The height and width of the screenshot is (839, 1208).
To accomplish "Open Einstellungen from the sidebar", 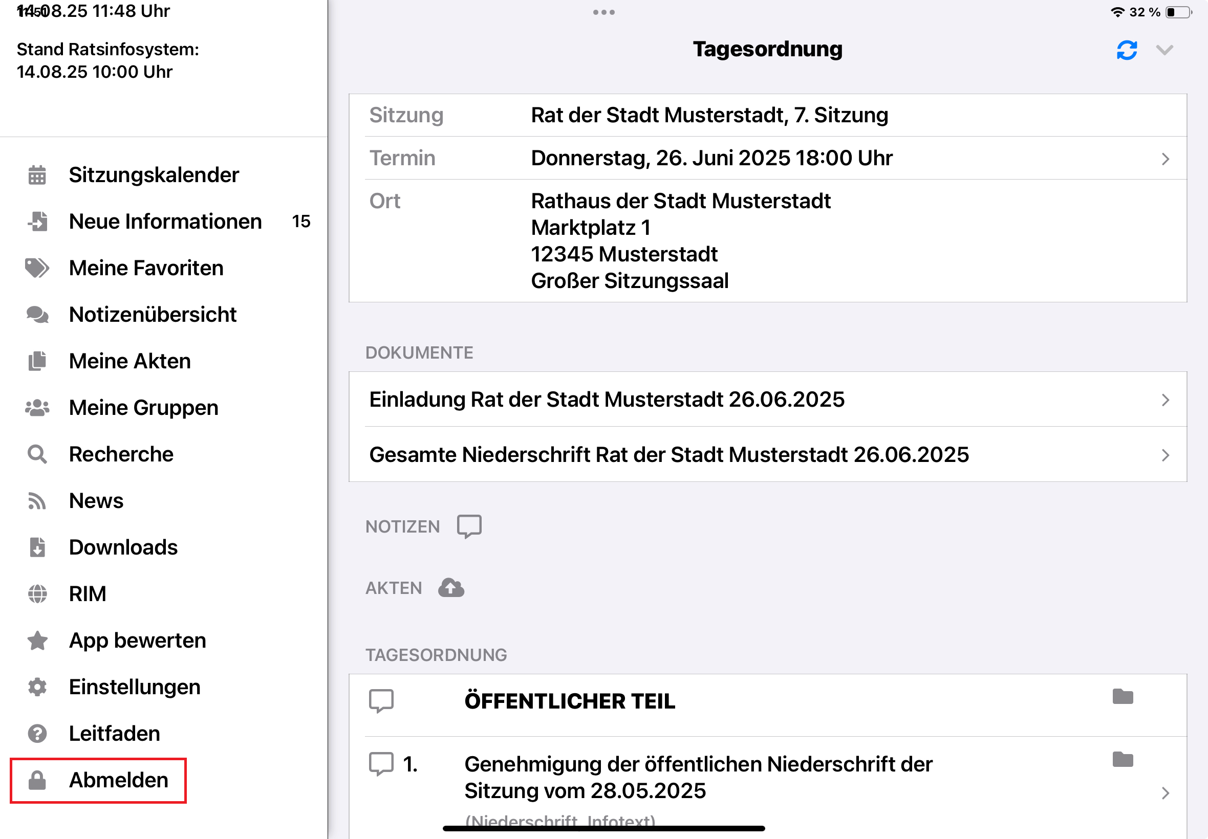I will (134, 687).
